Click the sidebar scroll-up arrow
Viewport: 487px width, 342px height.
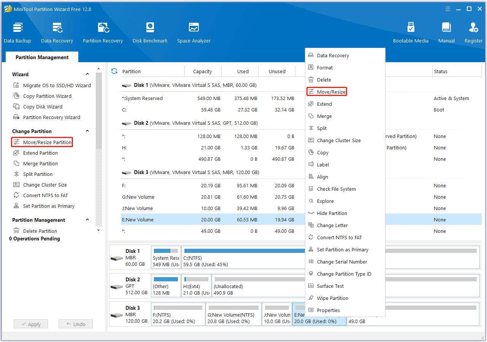tap(99, 69)
